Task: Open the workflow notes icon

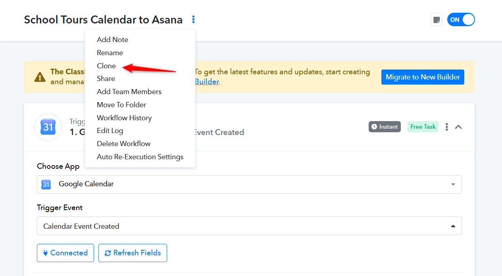Action: coord(437,19)
